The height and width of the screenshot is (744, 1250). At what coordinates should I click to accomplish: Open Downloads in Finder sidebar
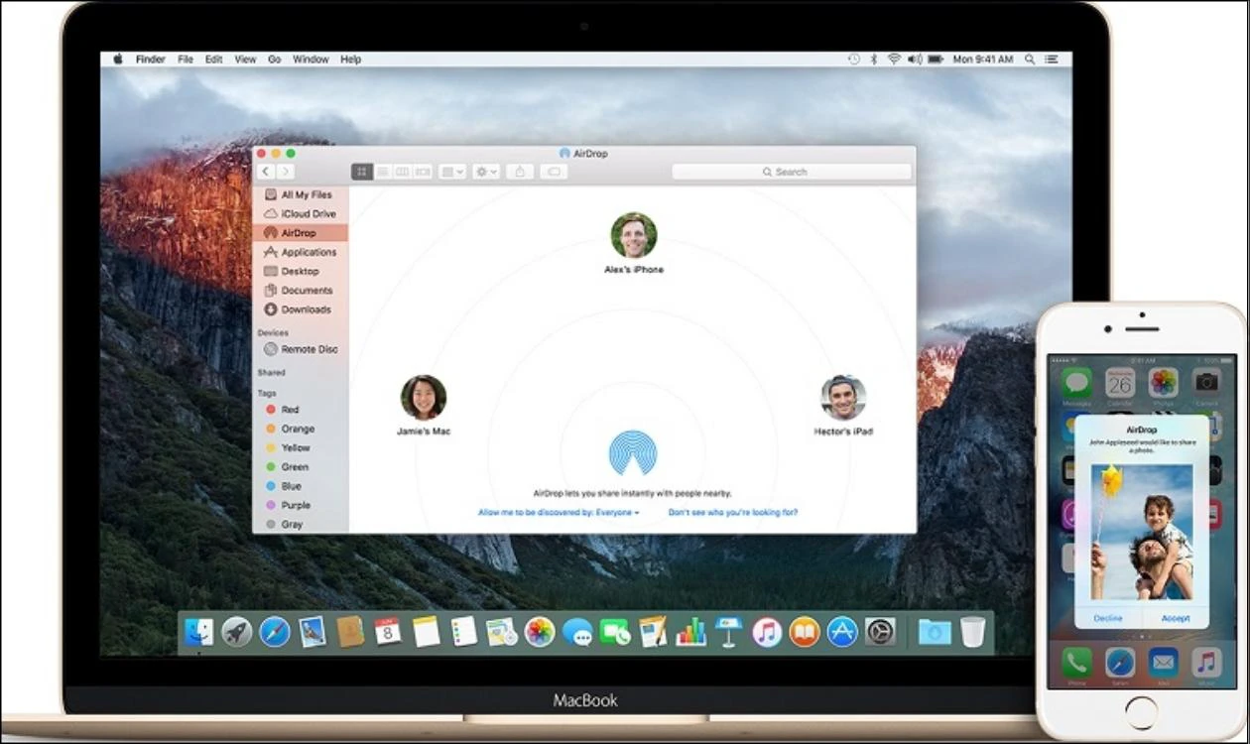pos(300,310)
